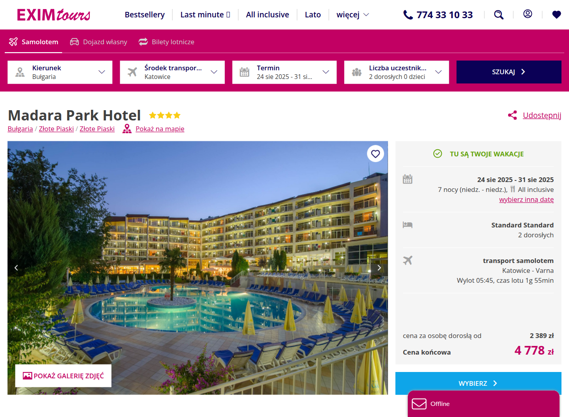Open the Termin date dropdown
The image size is (569, 417).
[x=284, y=72]
